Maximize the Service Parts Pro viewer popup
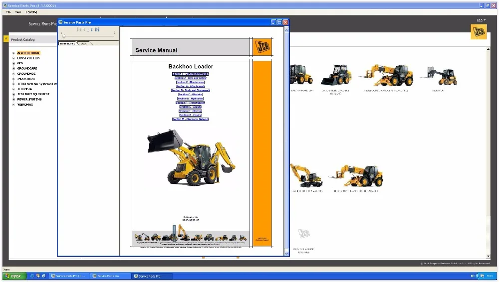 279,22
